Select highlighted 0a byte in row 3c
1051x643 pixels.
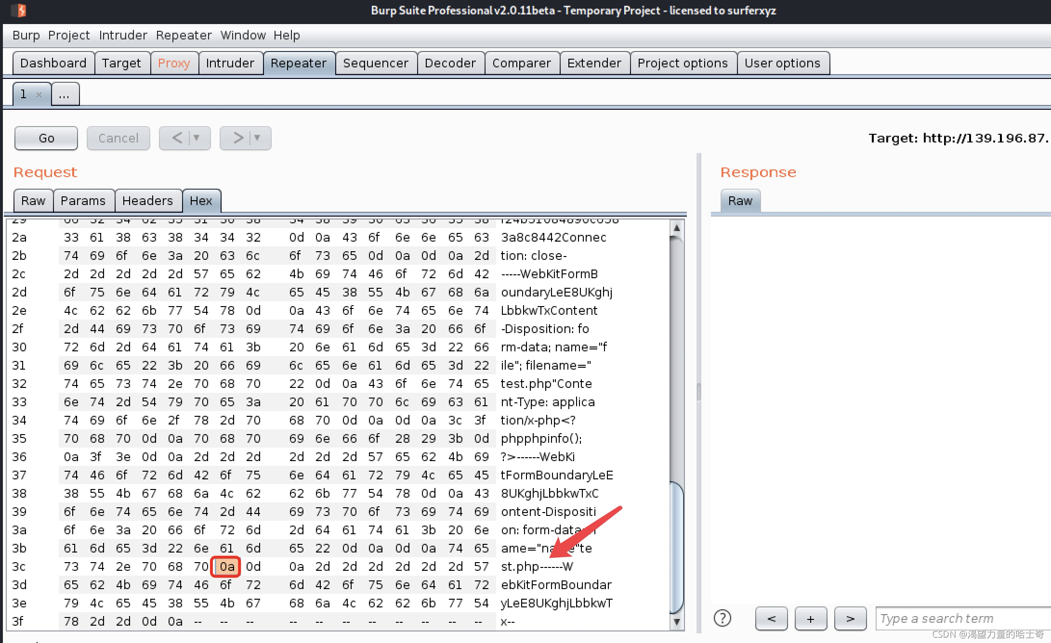[x=227, y=566]
